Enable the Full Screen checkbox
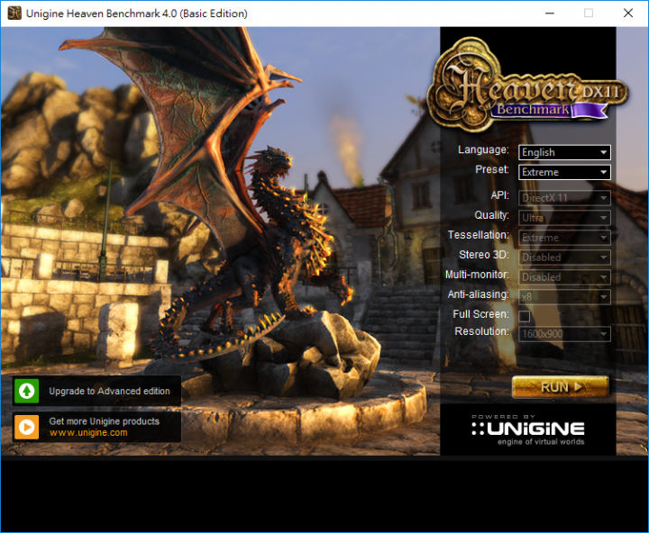 tap(524, 316)
